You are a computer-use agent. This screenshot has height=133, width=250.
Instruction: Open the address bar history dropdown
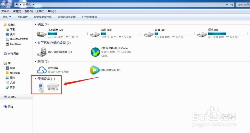click(227, 5)
